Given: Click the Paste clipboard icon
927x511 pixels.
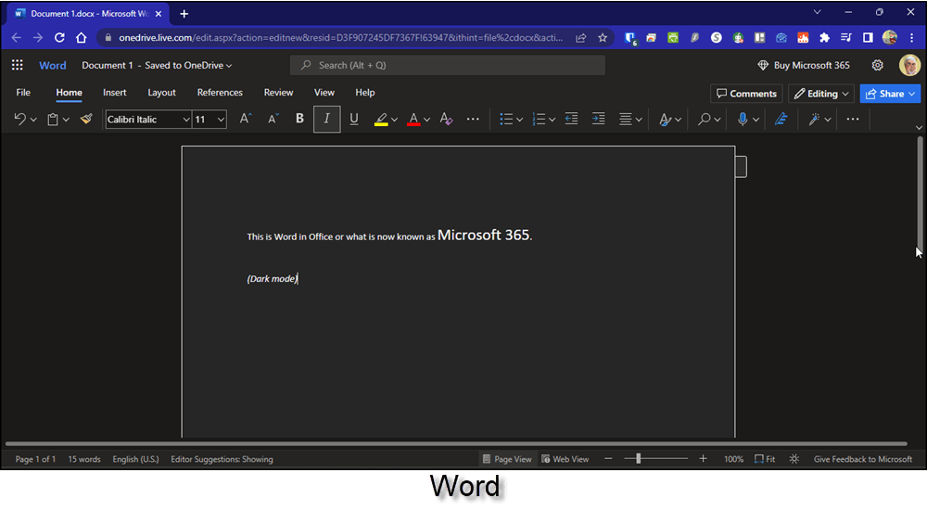Looking at the screenshot, I should (x=53, y=119).
